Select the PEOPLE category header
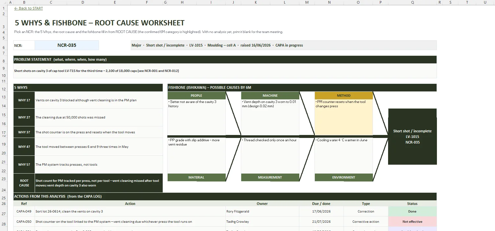The image size is (495, 231). click(196, 95)
